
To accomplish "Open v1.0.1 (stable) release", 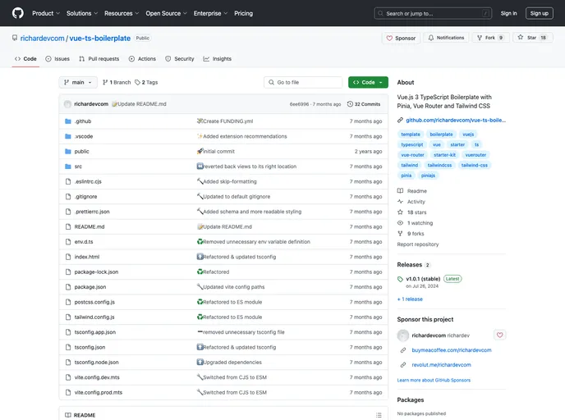I will click(x=423, y=279).
